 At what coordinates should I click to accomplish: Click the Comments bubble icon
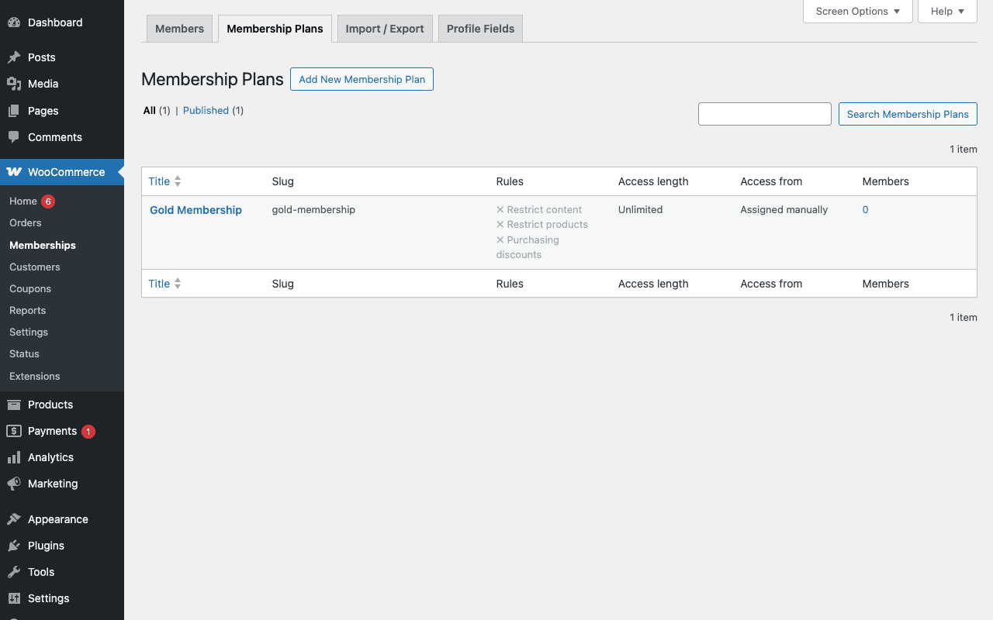14,137
